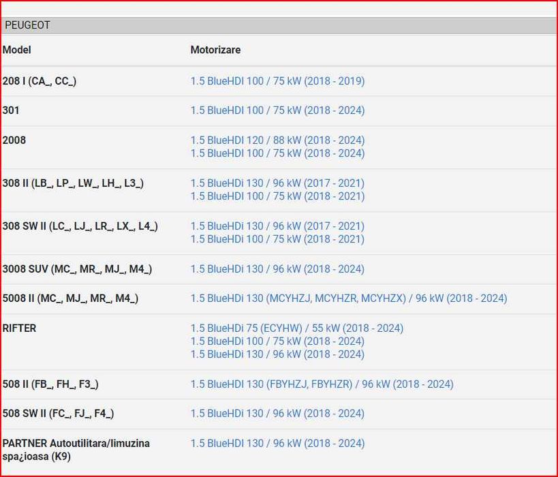Open 2008 1.5 BlueHDI 120 / 88 kW link
Screen dimensions: 558x477
[x=277, y=140]
